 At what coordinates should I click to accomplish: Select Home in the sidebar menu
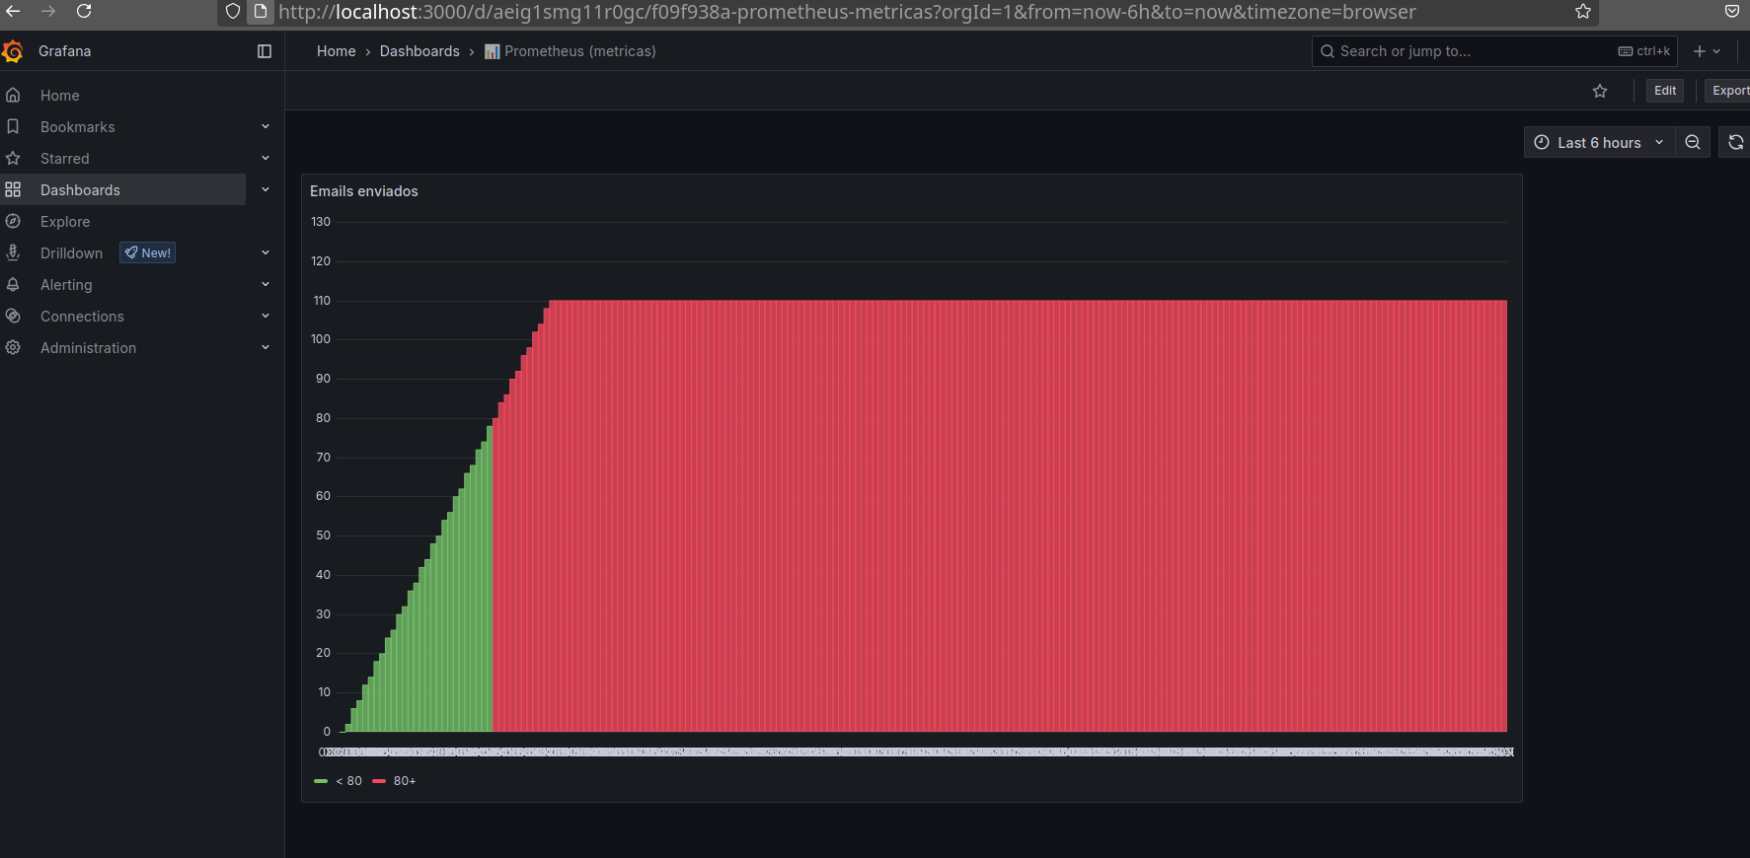pyautogui.click(x=59, y=96)
